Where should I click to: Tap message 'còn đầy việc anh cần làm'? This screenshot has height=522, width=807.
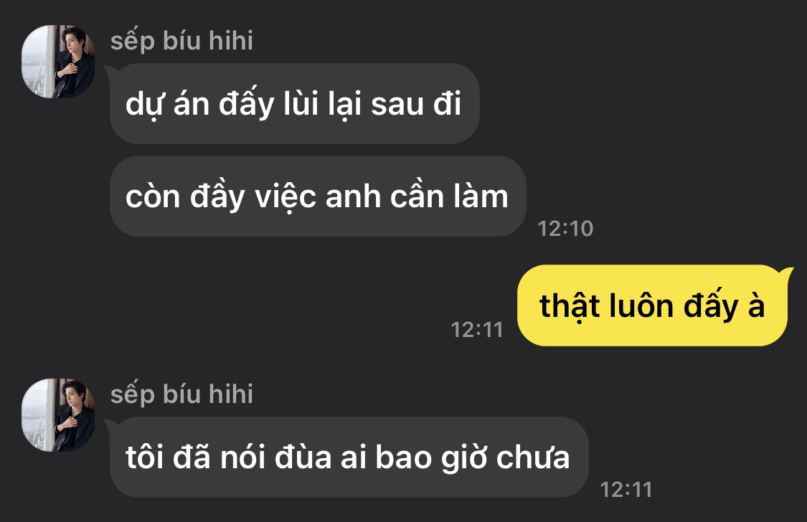pyautogui.click(x=318, y=196)
